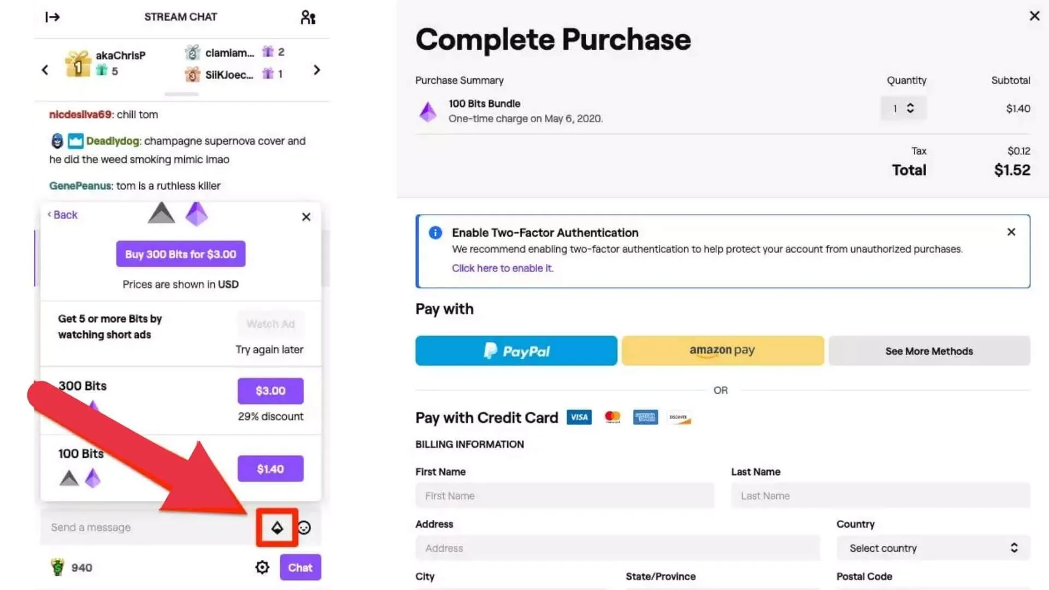Navigate to next gifters with right arrow
Image resolution: width=1049 pixels, height=590 pixels.
[316, 69]
